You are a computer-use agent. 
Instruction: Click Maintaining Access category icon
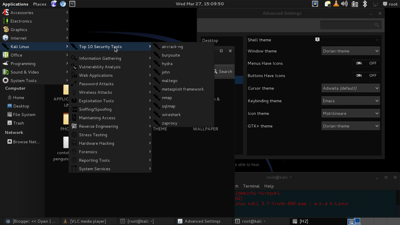click(x=74, y=118)
